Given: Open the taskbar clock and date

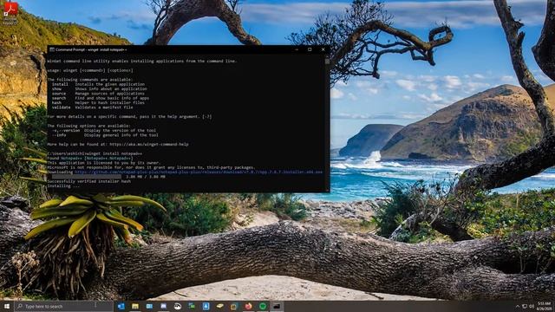Looking at the screenshot, I should pyautogui.click(x=544, y=306).
